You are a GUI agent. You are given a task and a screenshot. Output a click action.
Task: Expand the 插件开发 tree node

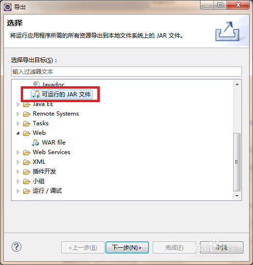[18, 172]
